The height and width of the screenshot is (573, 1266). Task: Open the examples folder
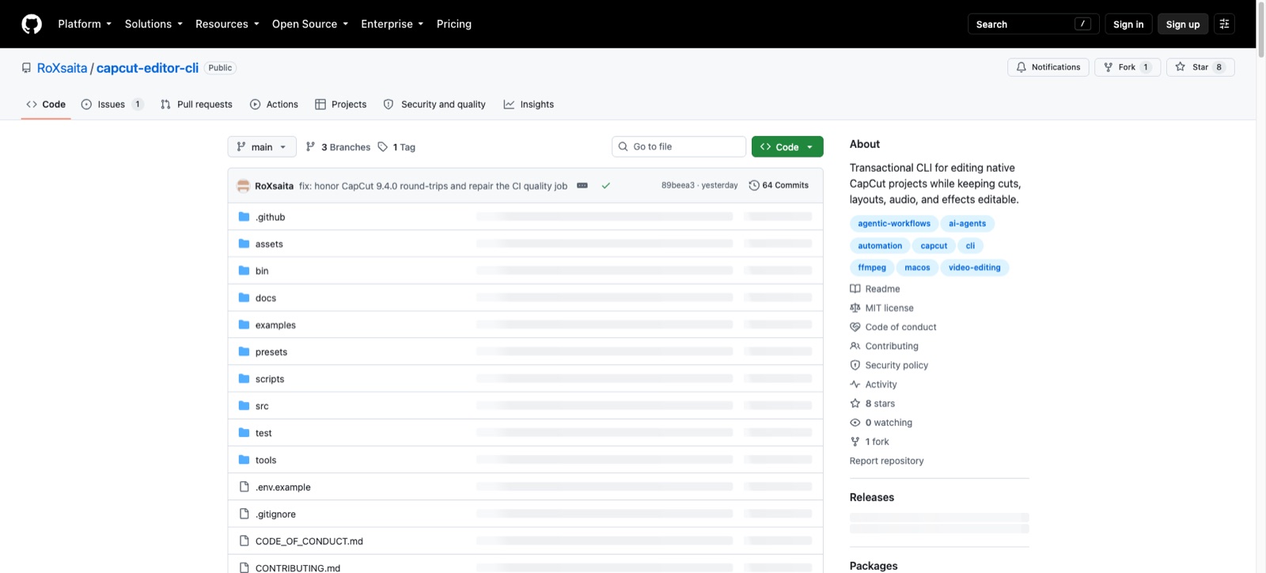click(275, 325)
